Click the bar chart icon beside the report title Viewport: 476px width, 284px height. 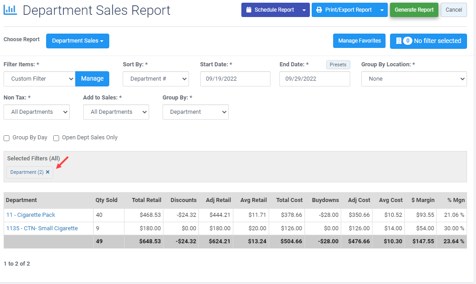coord(11,10)
